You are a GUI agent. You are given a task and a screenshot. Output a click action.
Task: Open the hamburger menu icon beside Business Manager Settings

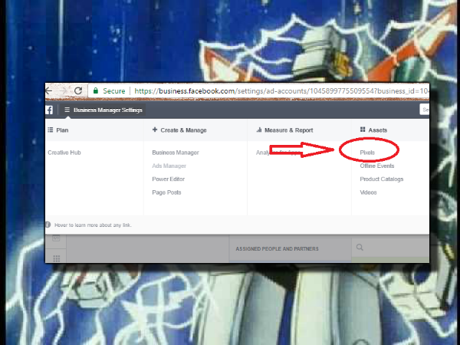point(67,110)
